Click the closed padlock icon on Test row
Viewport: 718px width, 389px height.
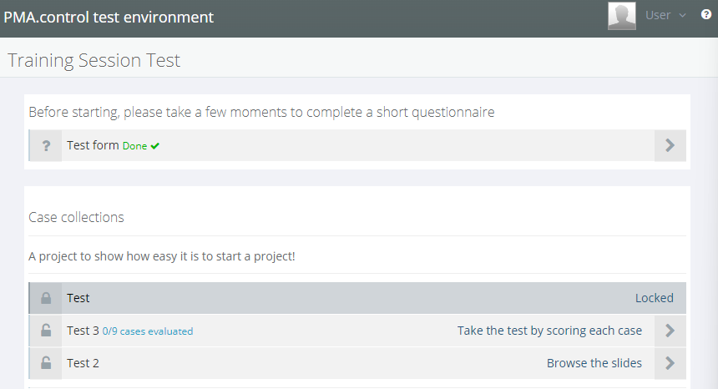coord(46,298)
